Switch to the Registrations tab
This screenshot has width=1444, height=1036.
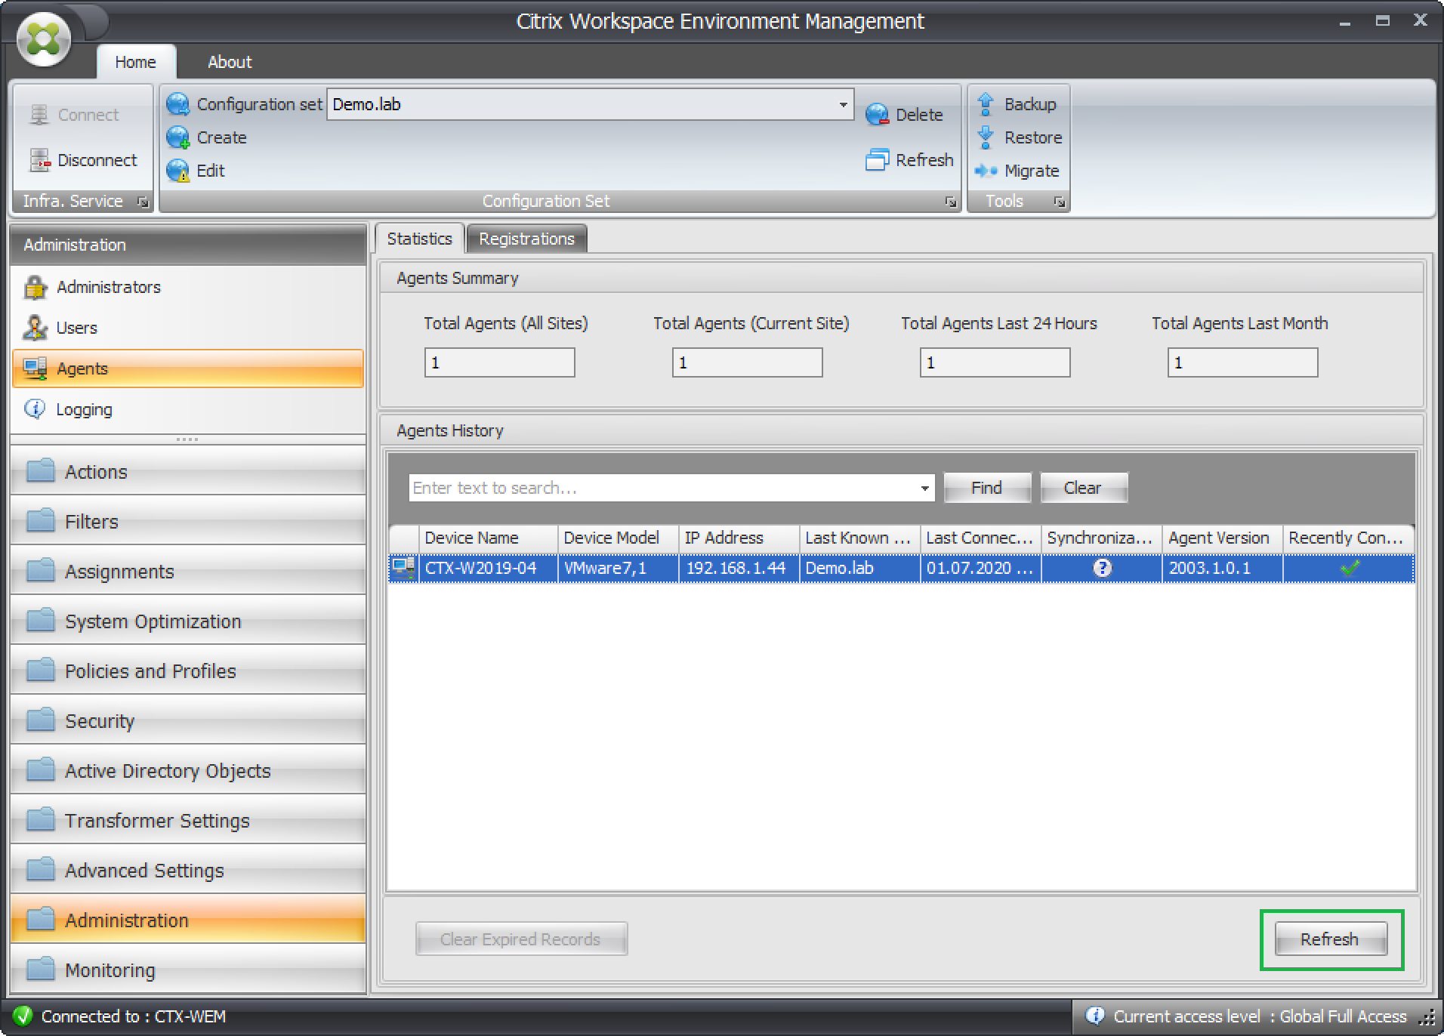(x=526, y=239)
